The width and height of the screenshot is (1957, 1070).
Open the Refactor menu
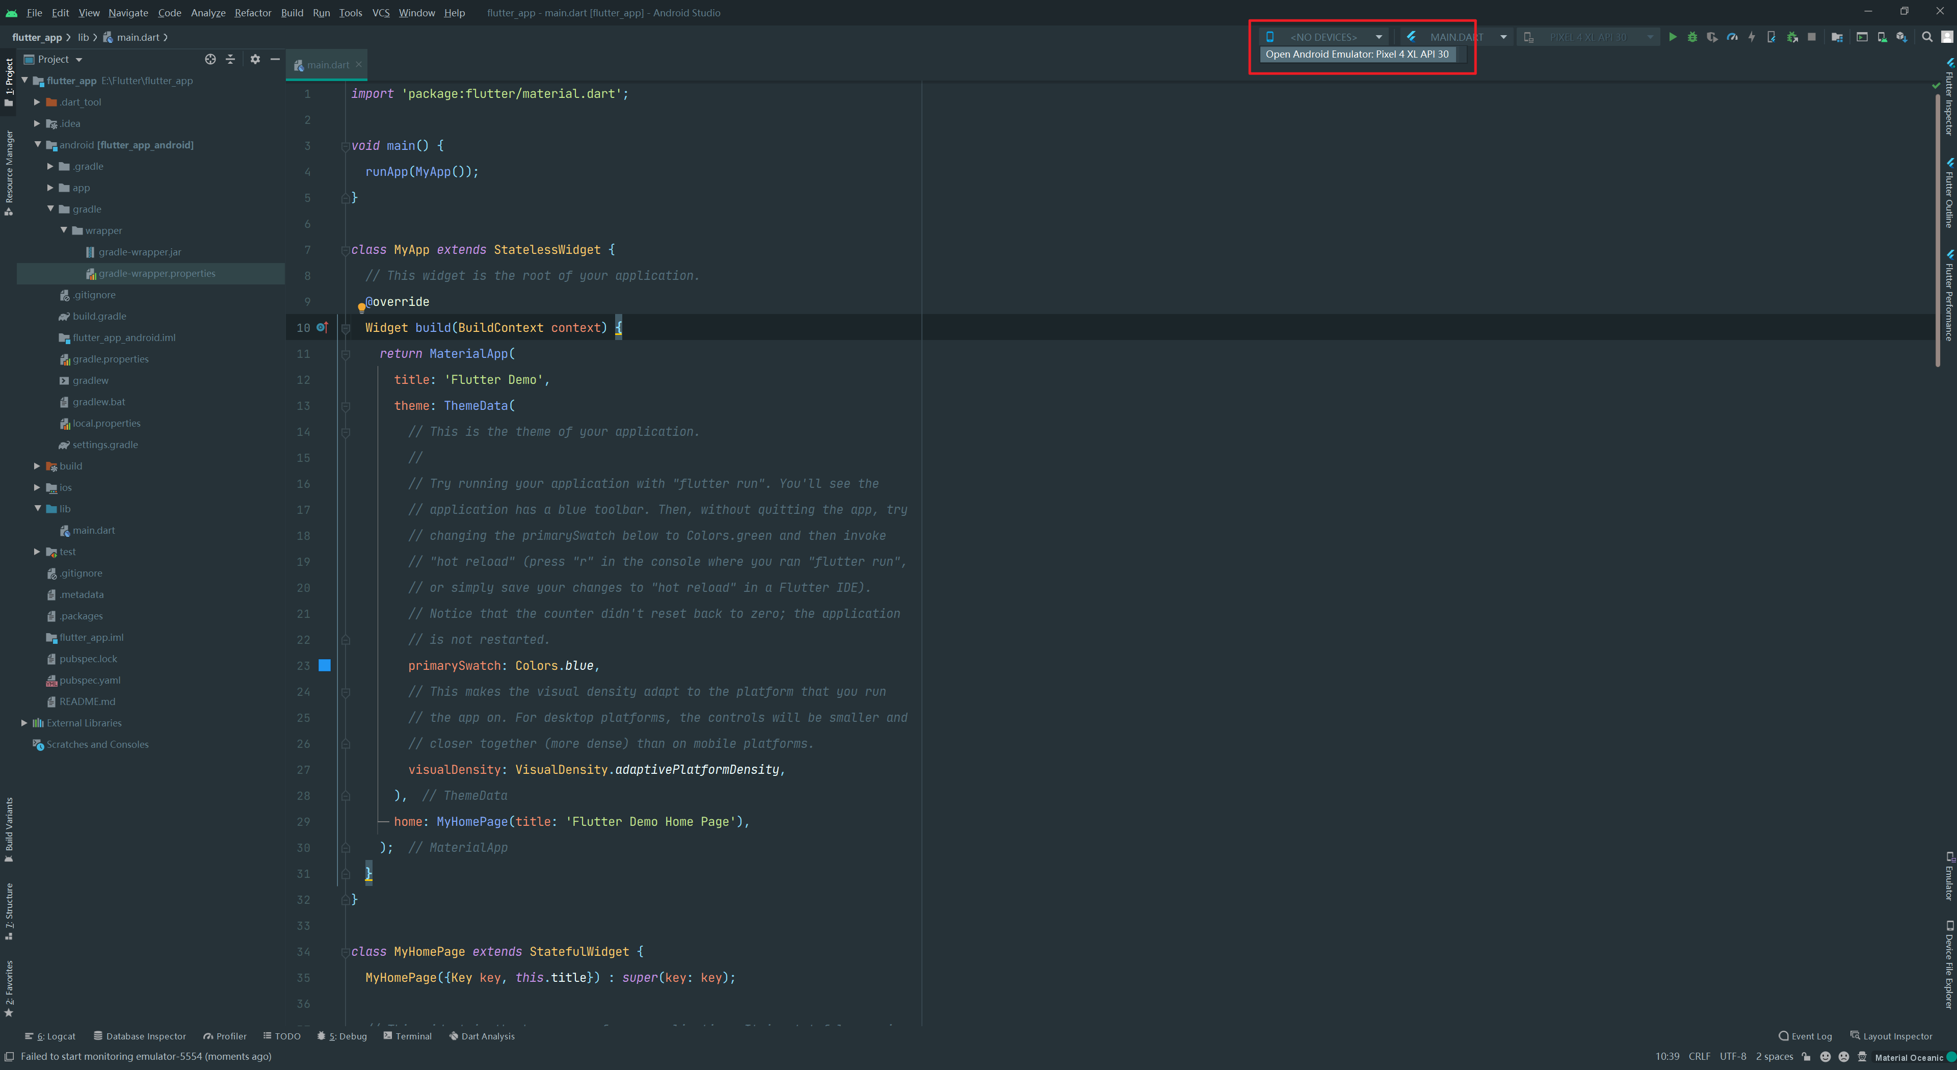click(252, 13)
